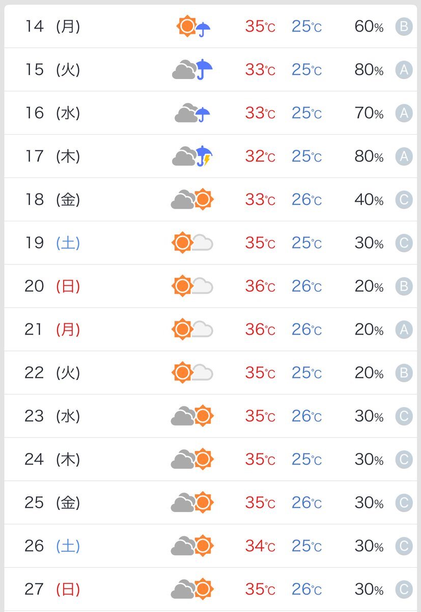
Task: Click the sun-and-cloud icon for the 19th
Action: [x=192, y=243]
